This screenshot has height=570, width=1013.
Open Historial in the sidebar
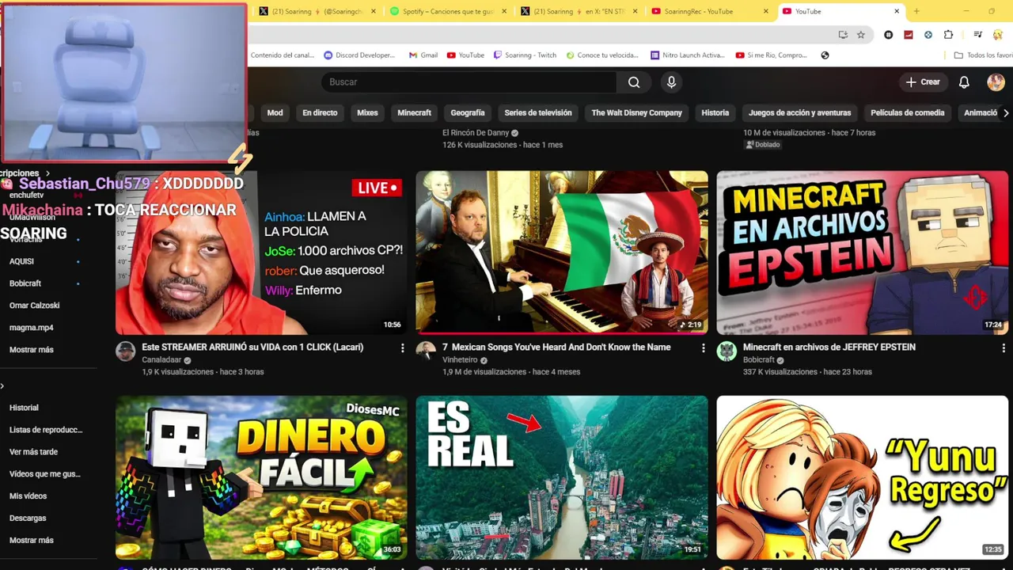24,408
